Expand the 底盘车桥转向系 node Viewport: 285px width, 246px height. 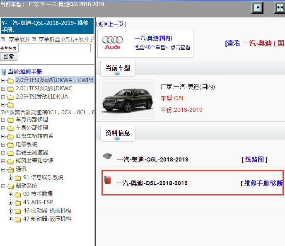pyautogui.click(x=3, y=136)
